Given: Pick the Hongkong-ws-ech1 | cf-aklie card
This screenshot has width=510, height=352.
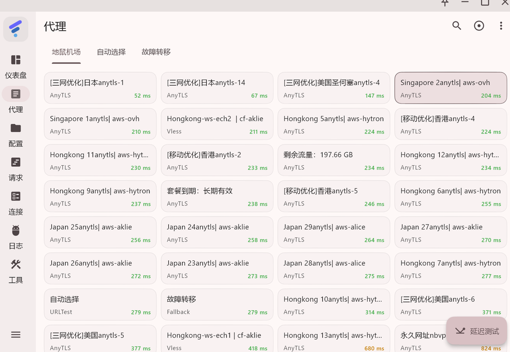Looking at the screenshot, I should [217, 339].
